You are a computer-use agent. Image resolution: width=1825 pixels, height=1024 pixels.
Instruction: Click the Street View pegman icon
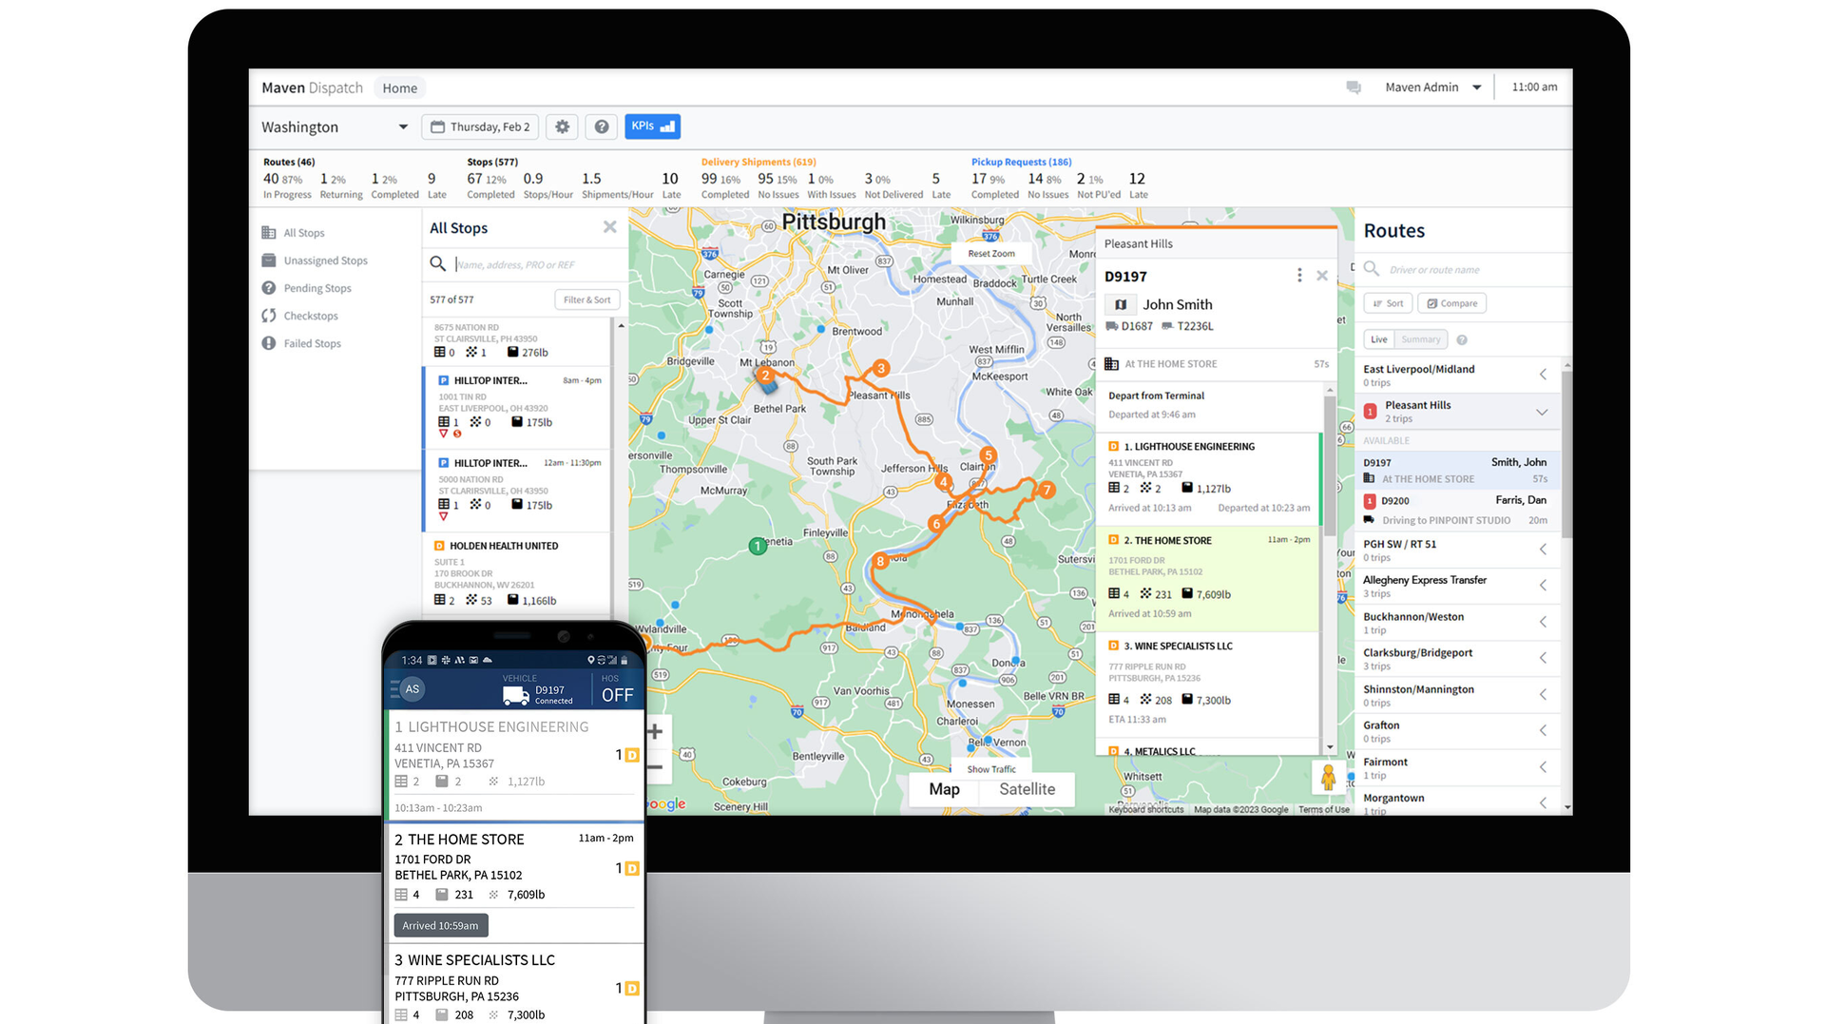[x=1328, y=778]
